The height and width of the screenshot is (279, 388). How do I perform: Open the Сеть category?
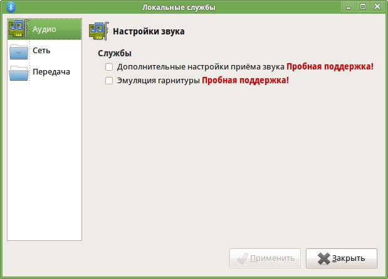click(45, 51)
